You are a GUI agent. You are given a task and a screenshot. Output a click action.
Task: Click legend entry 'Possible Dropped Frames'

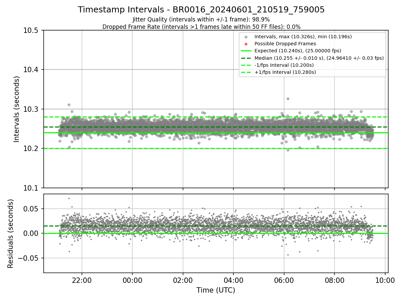(285, 44)
